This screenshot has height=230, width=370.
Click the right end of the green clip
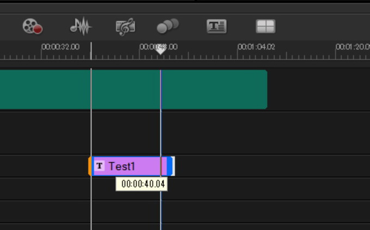point(265,89)
